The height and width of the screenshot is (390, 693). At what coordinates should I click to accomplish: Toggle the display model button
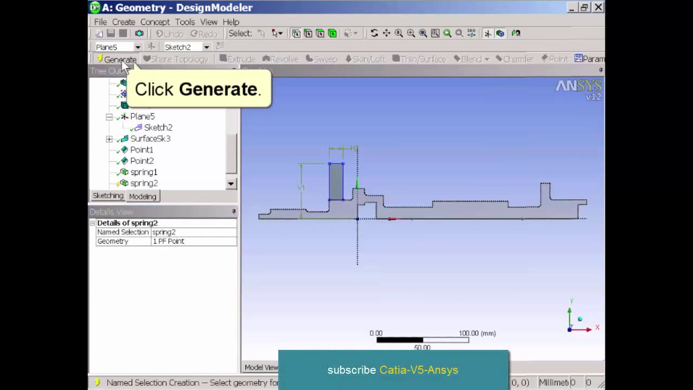pyautogui.click(x=500, y=34)
